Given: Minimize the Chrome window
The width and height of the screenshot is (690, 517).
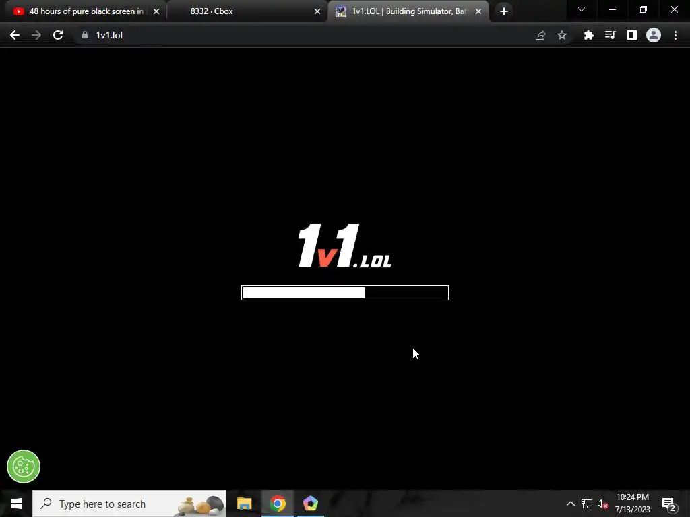Looking at the screenshot, I should coord(612,9).
